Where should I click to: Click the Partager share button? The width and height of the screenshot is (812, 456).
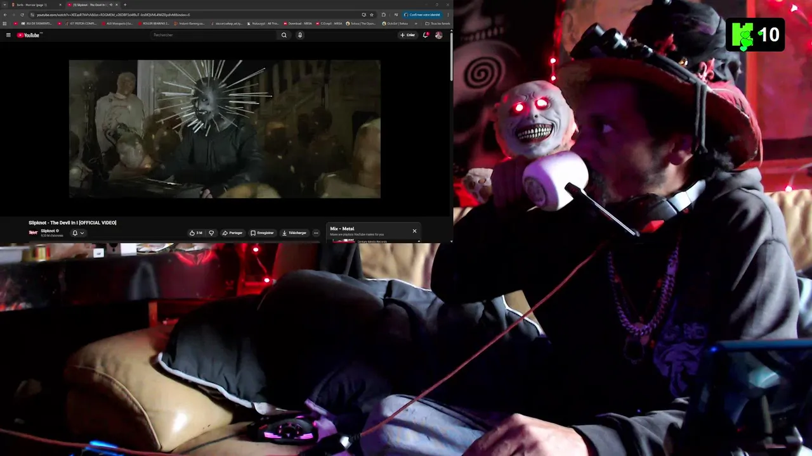232,232
